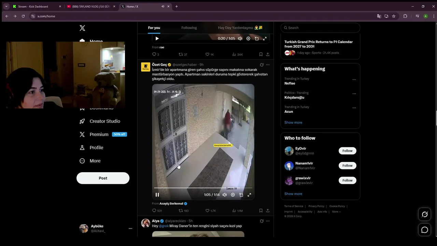Image resolution: width=437 pixels, height=246 pixels.
Task: Mute the Özet Geç video volume
Action: [225, 195]
